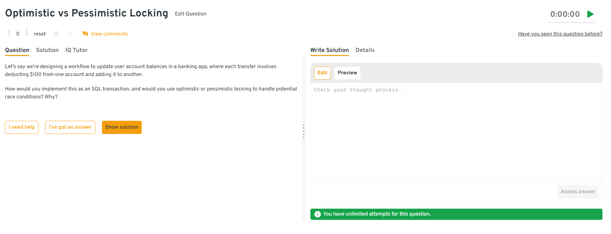
Task: Start the timer with the green play icon
Action: (590, 14)
